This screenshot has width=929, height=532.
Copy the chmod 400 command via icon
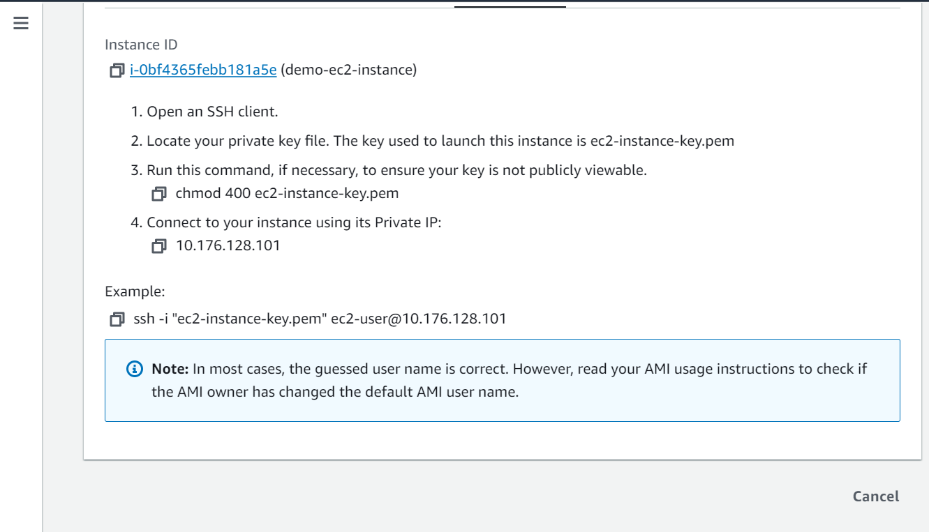tap(159, 193)
